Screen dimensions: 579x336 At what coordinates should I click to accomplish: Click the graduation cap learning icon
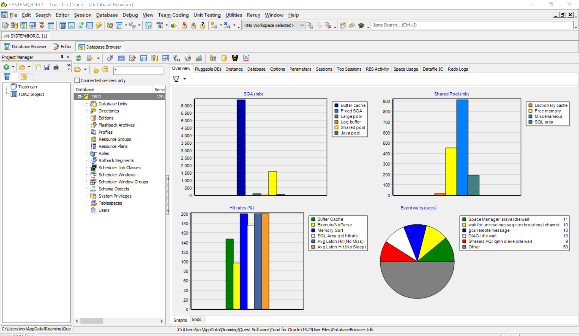(361, 25)
